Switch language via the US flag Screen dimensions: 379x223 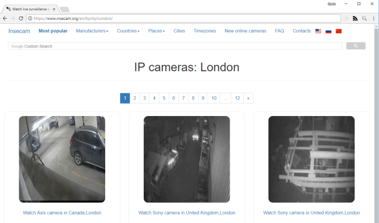pyautogui.click(x=318, y=31)
